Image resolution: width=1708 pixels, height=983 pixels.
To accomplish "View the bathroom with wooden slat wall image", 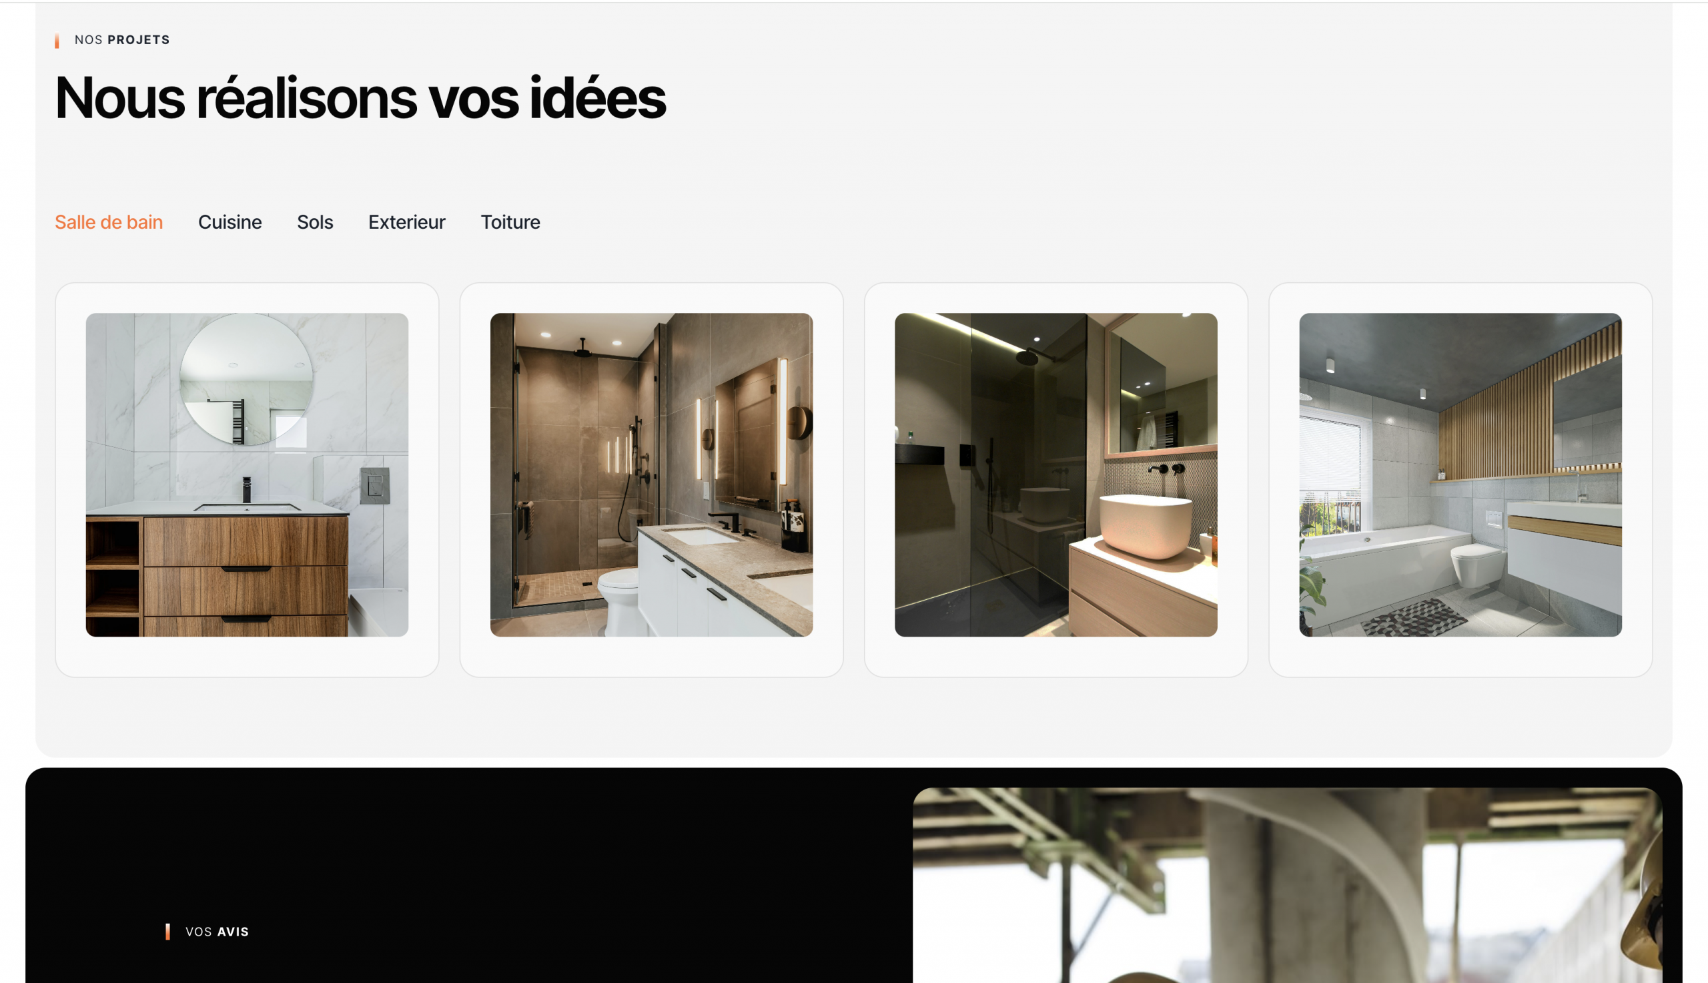I will point(1460,474).
